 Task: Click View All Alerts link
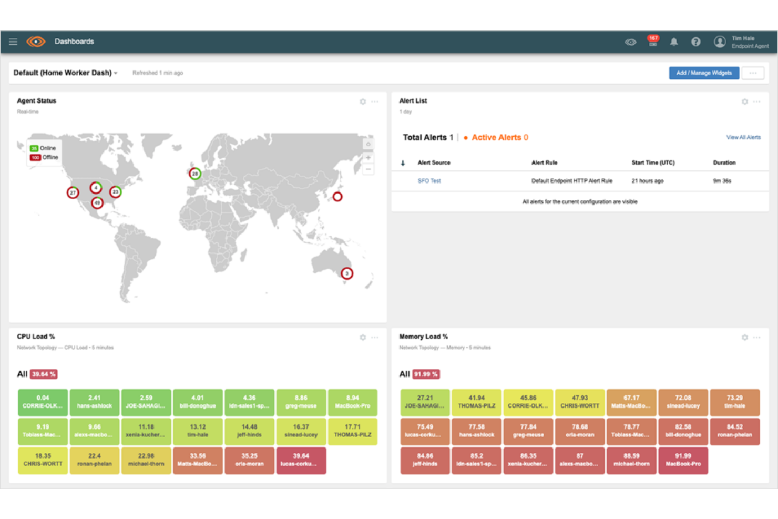(x=743, y=137)
